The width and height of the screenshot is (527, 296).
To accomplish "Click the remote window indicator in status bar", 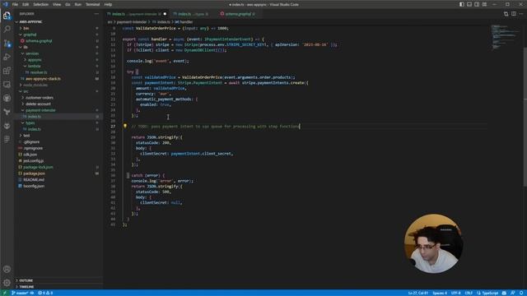I will point(5,293).
